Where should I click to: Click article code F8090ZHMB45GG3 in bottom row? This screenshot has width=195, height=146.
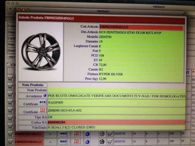coord(28,142)
